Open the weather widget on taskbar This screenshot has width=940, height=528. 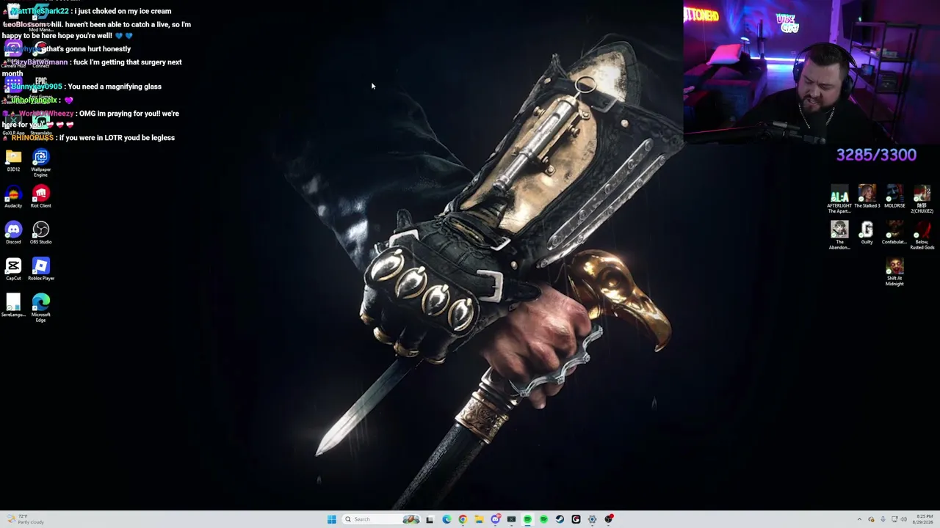click(x=25, y=519)
